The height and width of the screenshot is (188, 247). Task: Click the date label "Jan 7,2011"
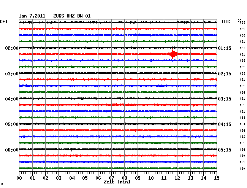tap(32, 16)
